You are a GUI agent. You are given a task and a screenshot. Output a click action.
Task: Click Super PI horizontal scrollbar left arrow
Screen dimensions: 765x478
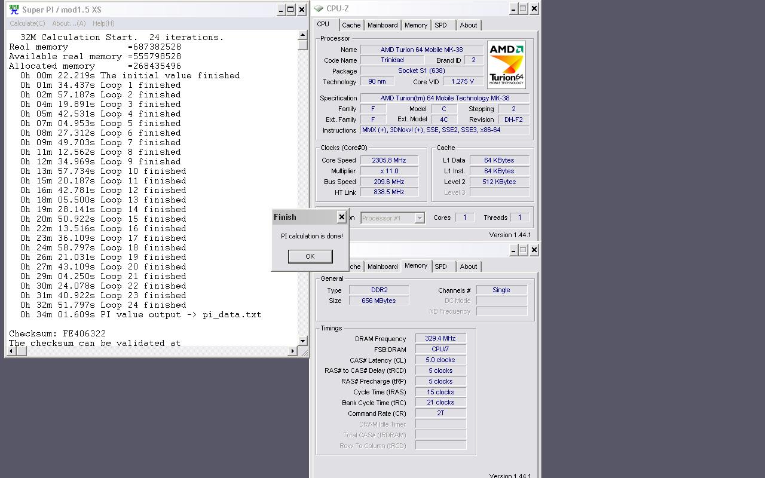(12, 351)
